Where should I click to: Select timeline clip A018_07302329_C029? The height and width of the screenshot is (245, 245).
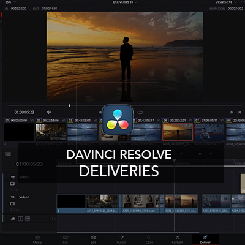tap(102, 203)
